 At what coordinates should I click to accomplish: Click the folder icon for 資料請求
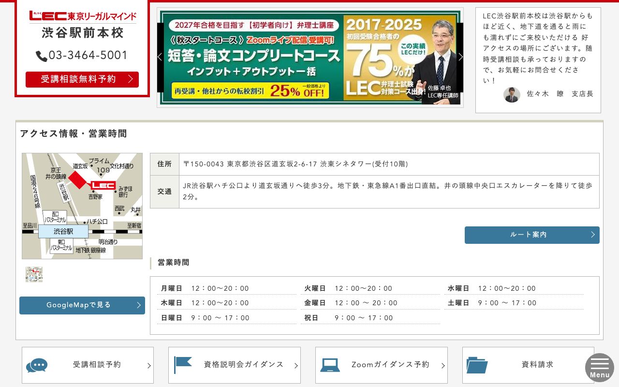click(x=477, y=365)
